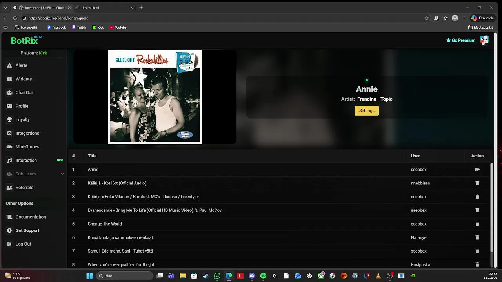
Task: Open the Muut suosikit bookmarks folder
Action: [x=480, y=27]
